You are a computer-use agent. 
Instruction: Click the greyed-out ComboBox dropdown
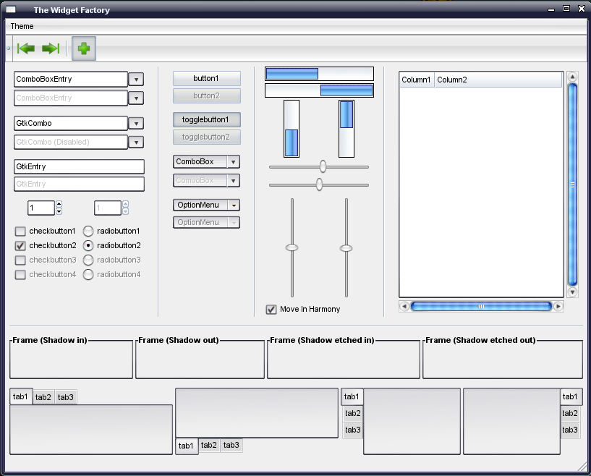pos(207,181)
